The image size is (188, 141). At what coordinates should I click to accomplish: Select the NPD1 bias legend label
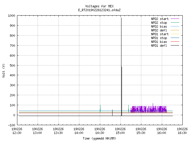159,42
